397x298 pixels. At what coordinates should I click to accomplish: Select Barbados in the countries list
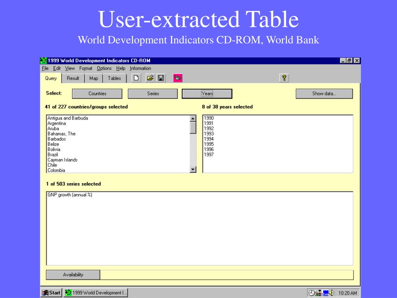click(x=57, y=139)
